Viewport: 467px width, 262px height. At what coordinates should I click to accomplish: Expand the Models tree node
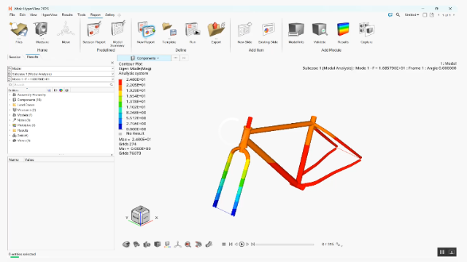click(x=9, y=115)
